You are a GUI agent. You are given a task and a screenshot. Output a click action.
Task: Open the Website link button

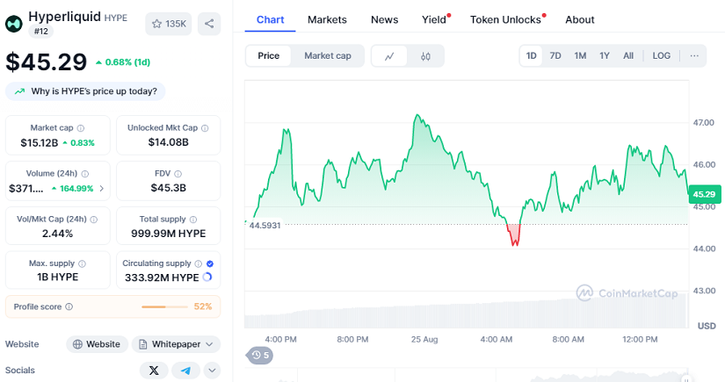(97, 344)
